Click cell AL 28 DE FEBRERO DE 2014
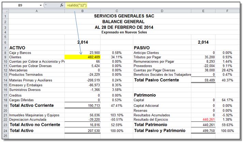 coord(124,27)
